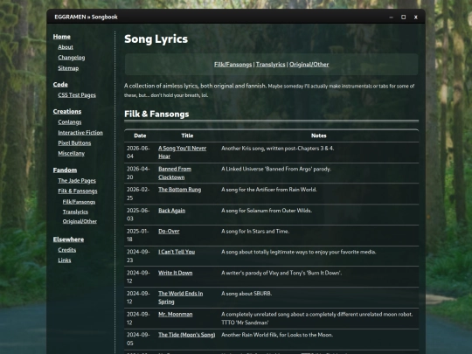Open the Links page

(x=65, y=260)
